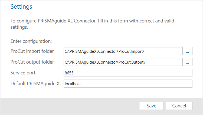Click the 'Settings' dialog heading

click(21, 7)
